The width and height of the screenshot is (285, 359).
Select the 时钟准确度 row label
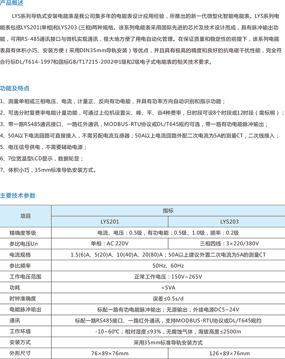tap(23, 299)
